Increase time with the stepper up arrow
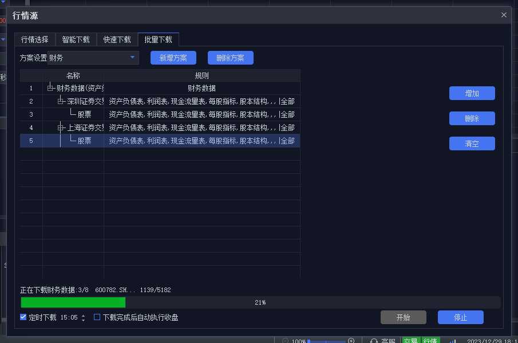 click(83, 316)
